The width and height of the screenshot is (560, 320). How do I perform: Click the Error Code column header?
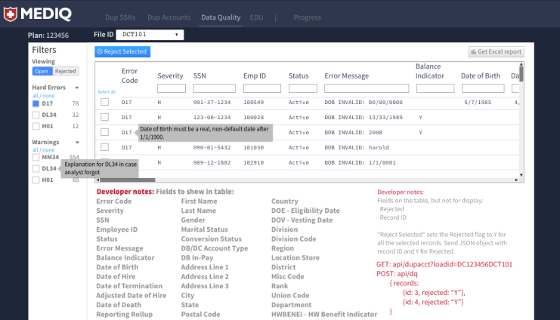pos(130,75)
